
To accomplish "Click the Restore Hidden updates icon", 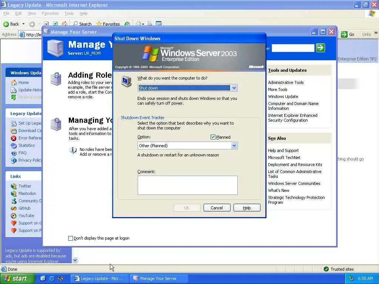I will [x=14, y=97].
